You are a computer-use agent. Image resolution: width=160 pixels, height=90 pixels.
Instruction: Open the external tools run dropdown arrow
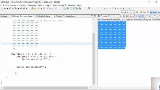coord(18,8)
